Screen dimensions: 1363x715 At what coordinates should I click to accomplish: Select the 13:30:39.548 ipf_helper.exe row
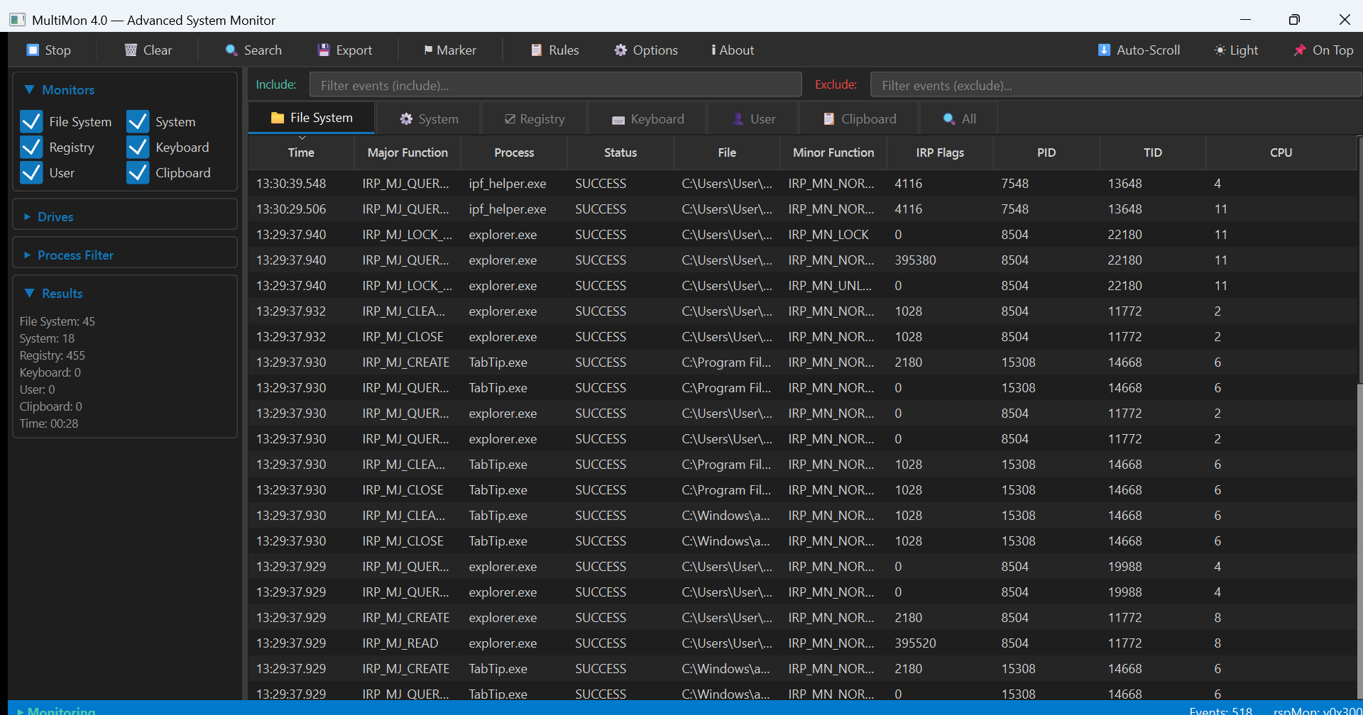pos(802,184)
